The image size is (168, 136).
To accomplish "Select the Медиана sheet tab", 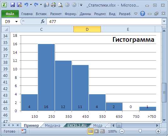I will pos(52,125).
